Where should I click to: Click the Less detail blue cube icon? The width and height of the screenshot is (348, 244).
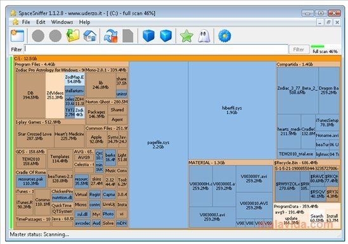(x=148, y=35)
